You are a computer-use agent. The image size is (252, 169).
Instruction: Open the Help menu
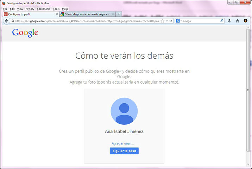pos(65,9)
